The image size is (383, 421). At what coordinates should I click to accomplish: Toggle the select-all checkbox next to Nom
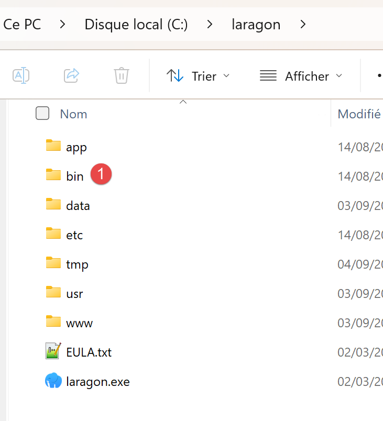pos(42,113)
